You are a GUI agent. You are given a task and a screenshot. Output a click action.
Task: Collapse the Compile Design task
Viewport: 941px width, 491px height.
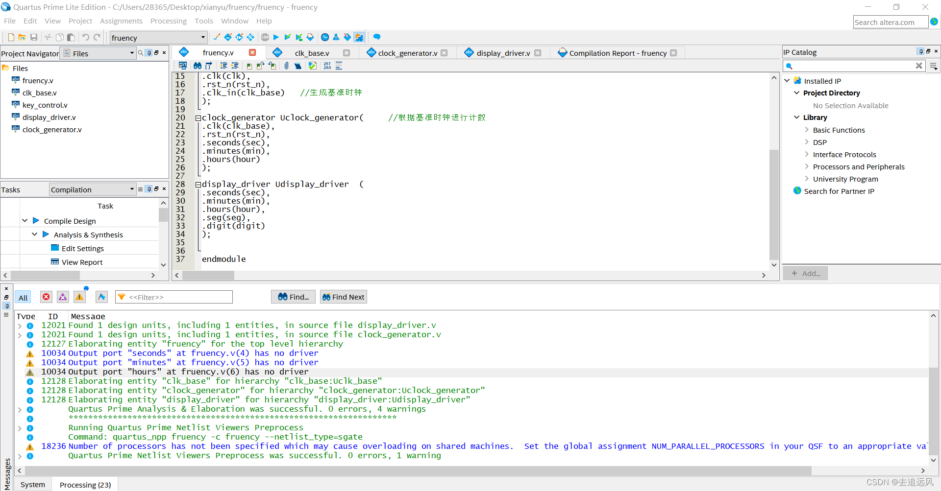click(25, 221)
